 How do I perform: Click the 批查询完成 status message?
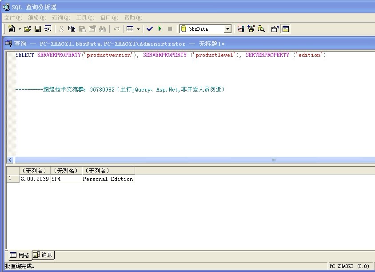pos(20,266)
